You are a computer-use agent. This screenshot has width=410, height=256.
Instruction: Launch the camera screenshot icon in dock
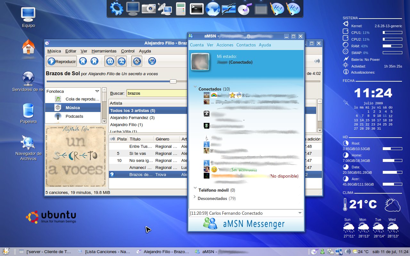pyautogui.click(x=149, y=9)
